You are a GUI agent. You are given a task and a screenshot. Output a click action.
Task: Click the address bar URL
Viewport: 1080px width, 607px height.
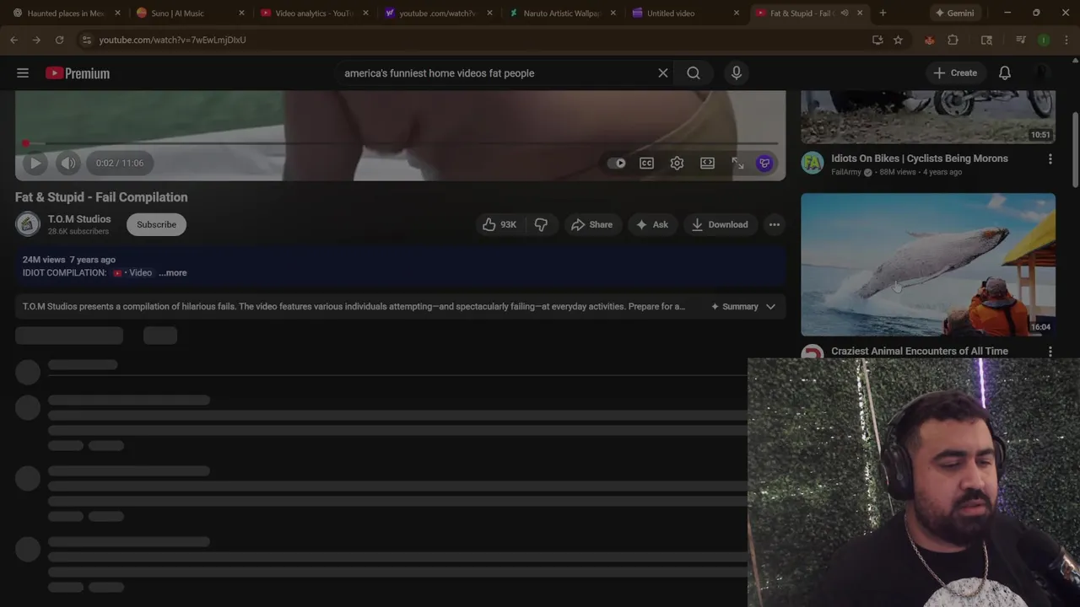pyautogui.click(x=172, y=40)
